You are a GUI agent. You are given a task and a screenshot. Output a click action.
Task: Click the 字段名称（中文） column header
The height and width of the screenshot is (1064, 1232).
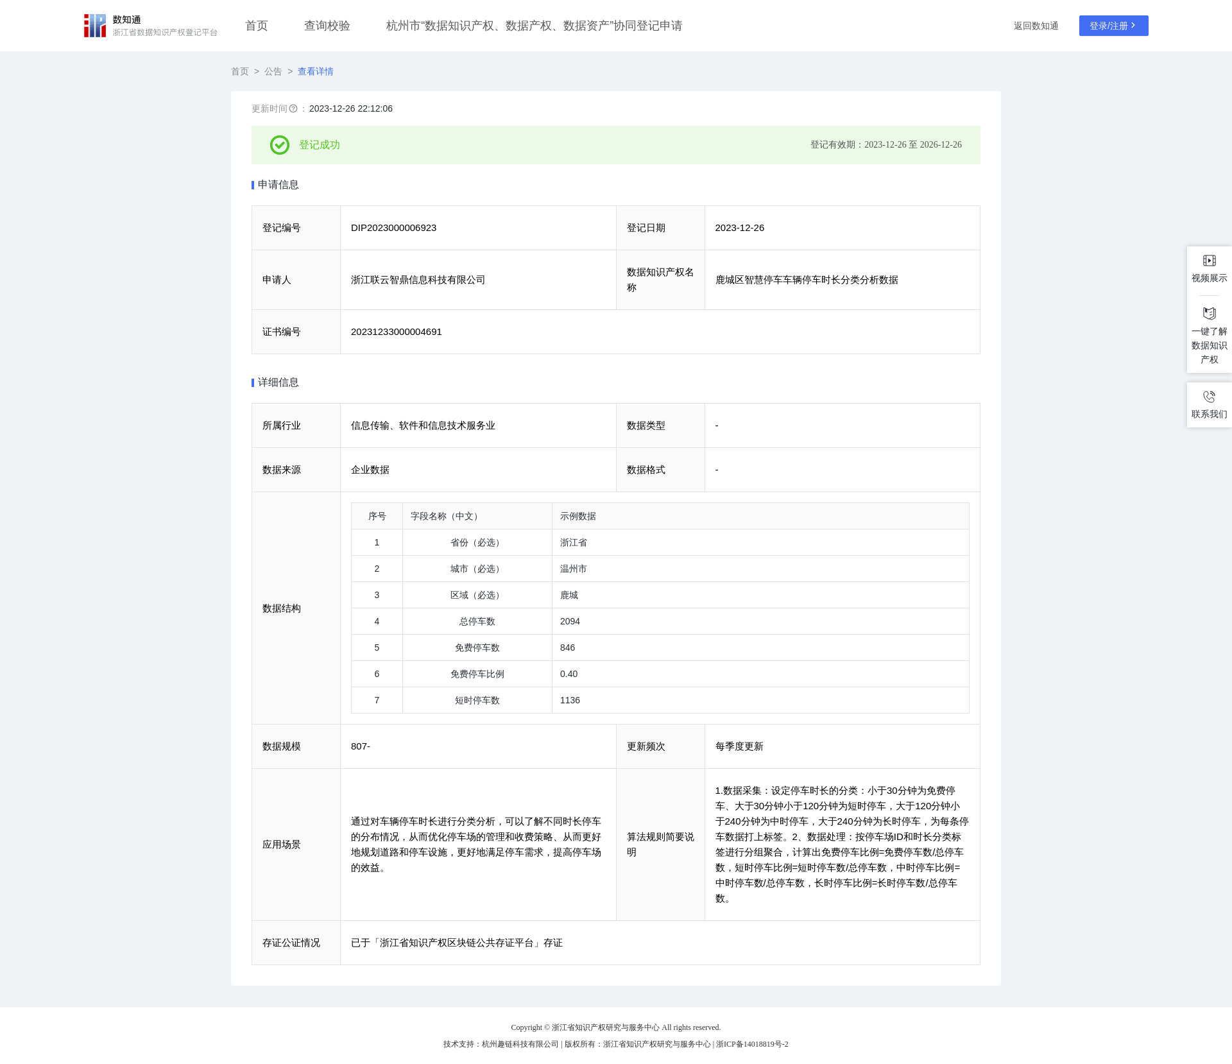[447, 517]
